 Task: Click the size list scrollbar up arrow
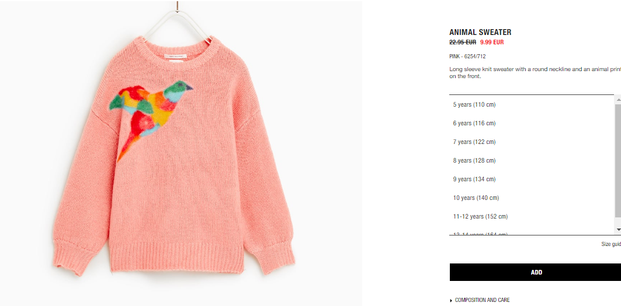coord(618,100)
